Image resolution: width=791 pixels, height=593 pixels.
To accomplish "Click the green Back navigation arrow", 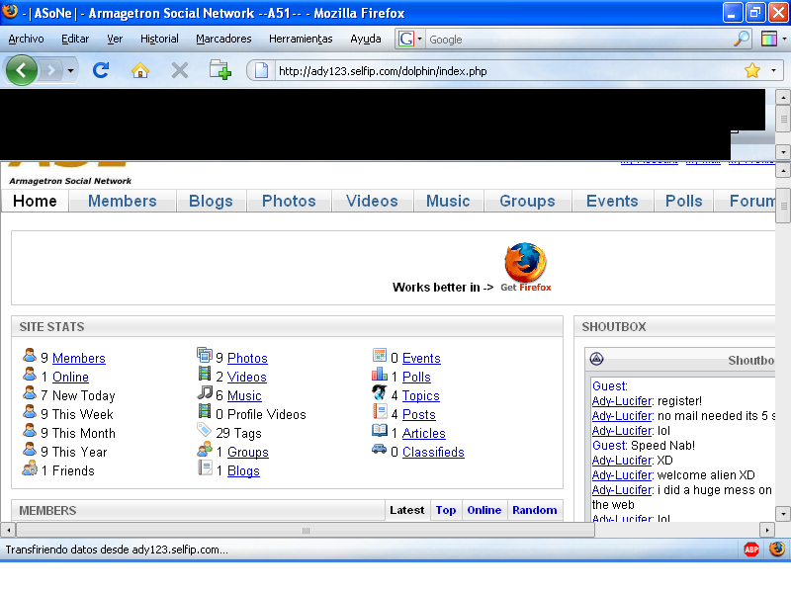I will [22, 70].
